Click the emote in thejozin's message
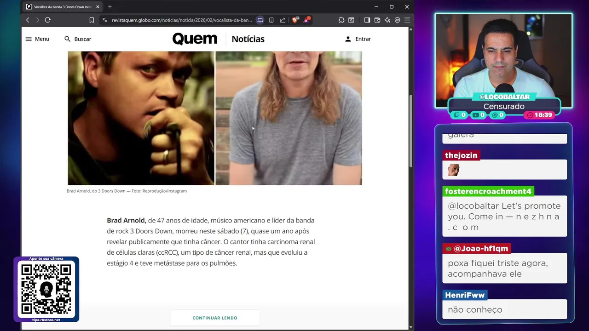 coord(453,170)
